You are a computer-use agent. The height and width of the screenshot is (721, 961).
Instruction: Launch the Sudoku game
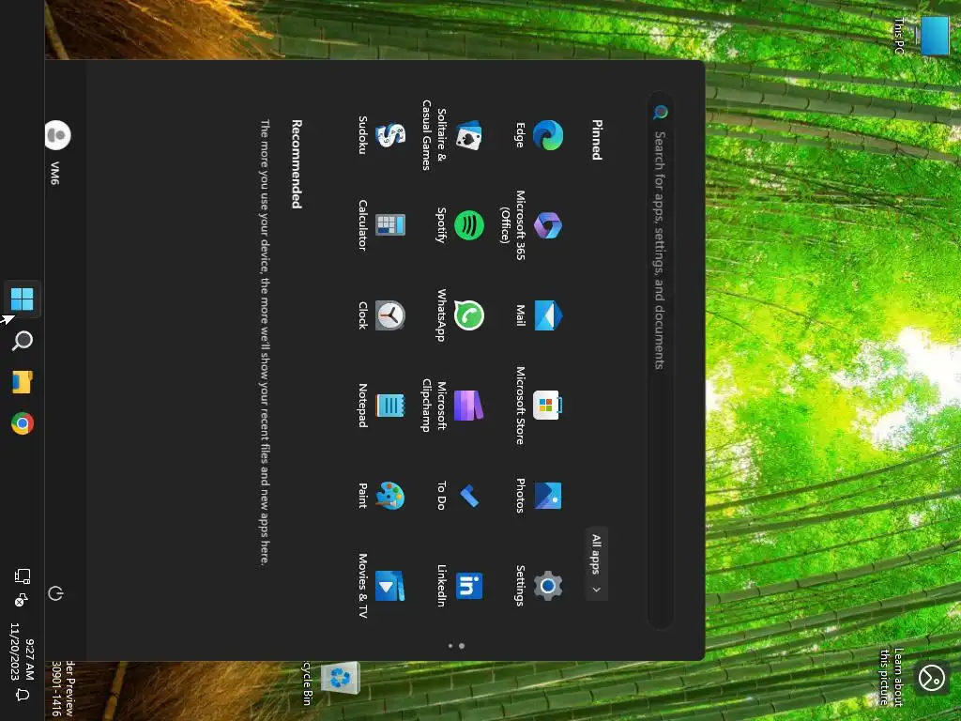point(383,135)
